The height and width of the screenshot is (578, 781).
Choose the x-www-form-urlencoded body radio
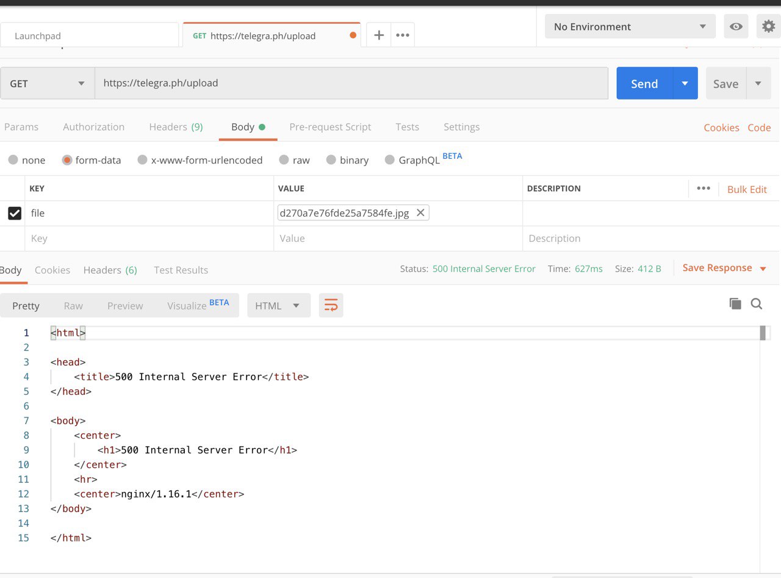pos(142,160)
